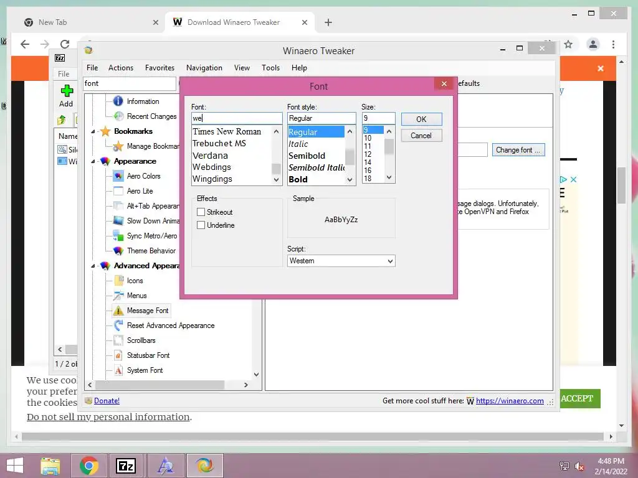
Task: Click the Bookmarks star icon
Action: [x=105, y=131]
